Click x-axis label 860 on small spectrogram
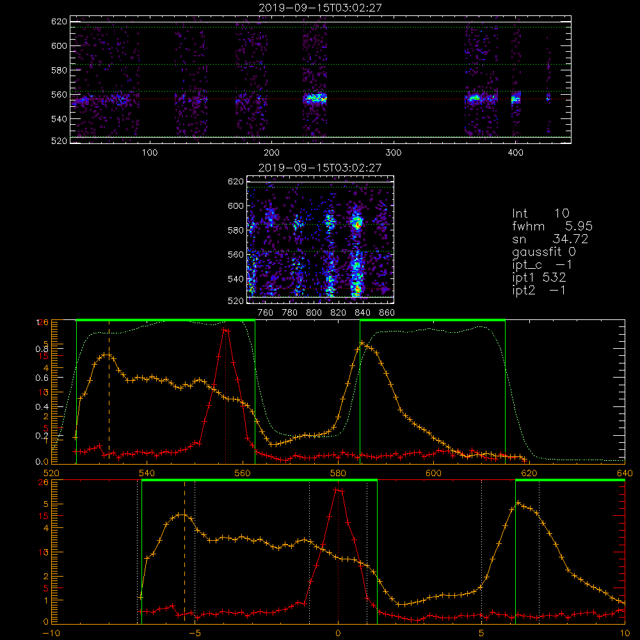 pos(387,313)
